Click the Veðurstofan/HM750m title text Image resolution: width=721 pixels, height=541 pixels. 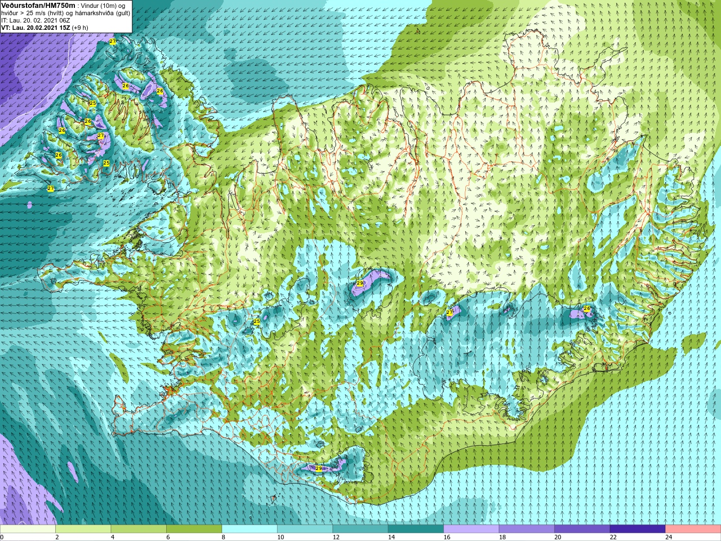click(x=38, y=5)
